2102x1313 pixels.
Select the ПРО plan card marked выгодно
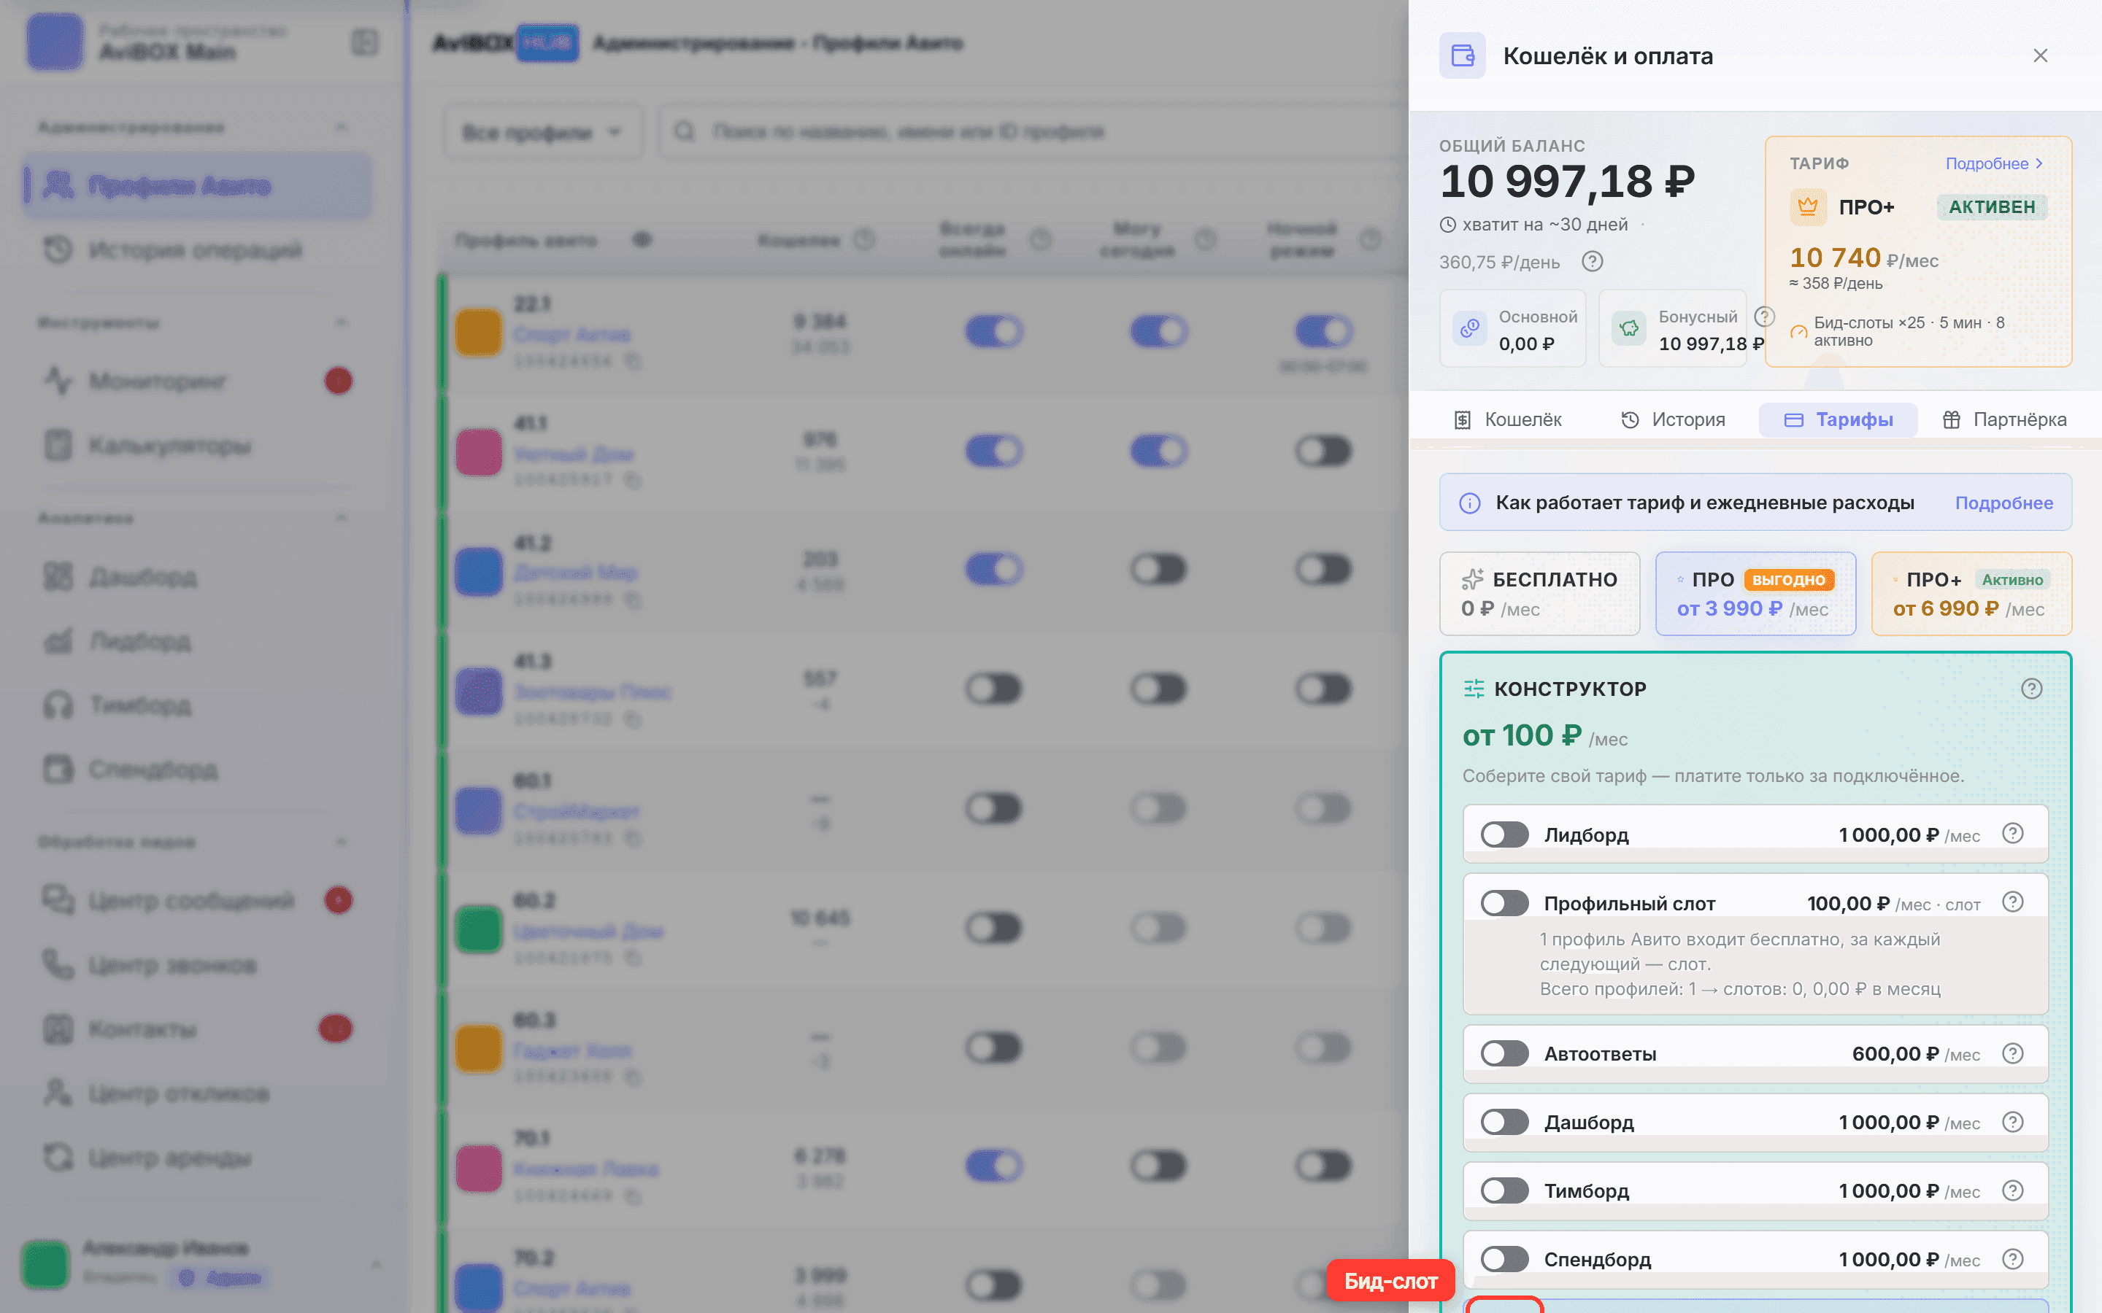pos(1755,594)
